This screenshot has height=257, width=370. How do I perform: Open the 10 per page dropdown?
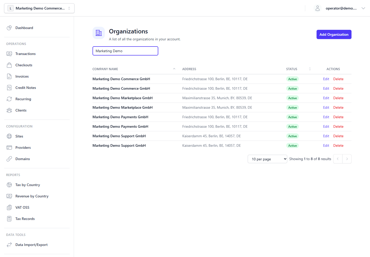(x=267, y=159)
